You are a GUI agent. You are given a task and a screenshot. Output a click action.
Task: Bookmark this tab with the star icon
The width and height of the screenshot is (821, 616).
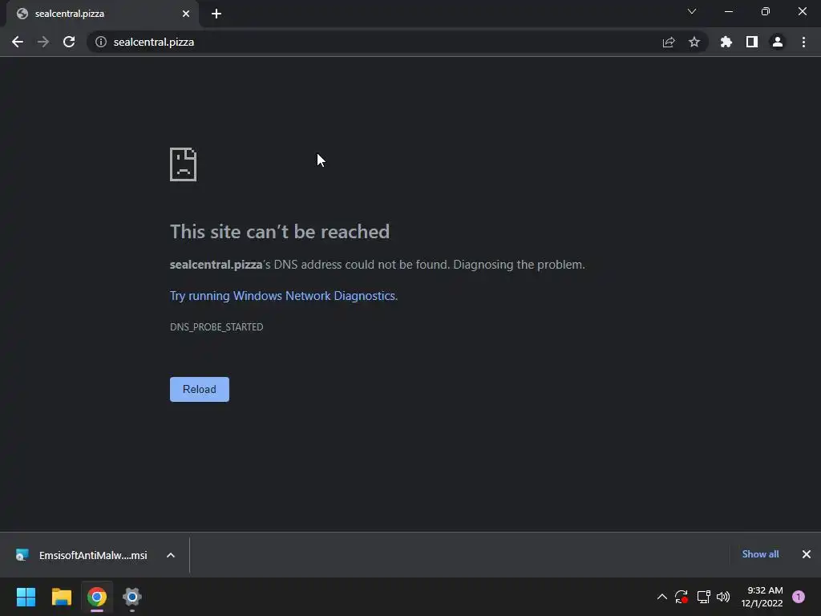click(694, 42)
